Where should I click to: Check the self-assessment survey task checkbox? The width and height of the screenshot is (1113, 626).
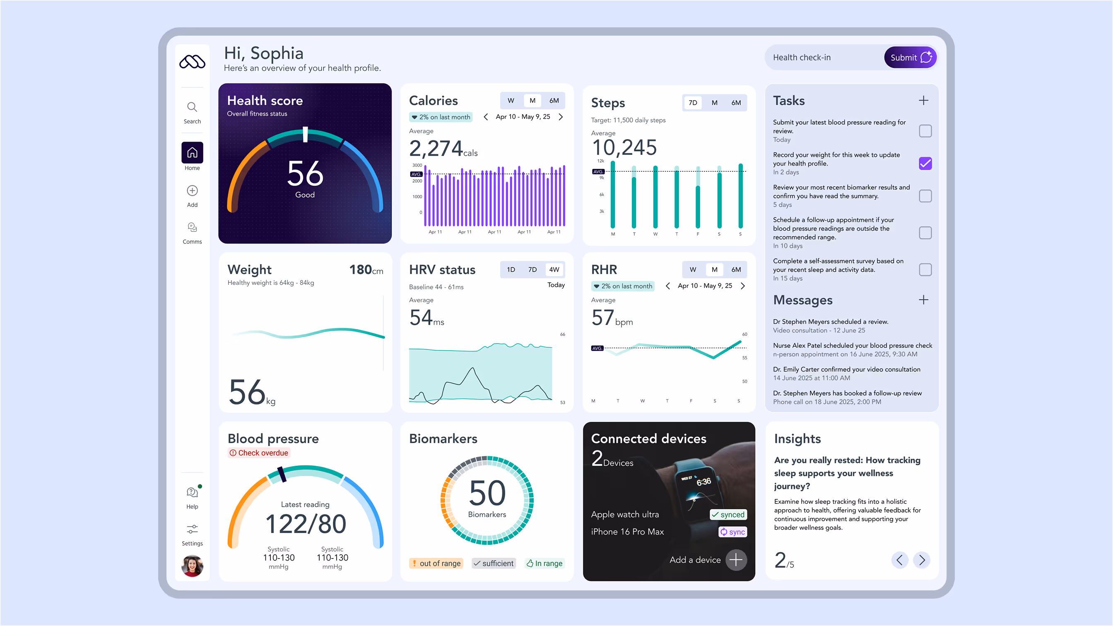[925, 270]
